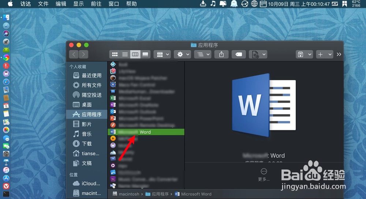366x199 pixels.
Task: Select the pink flower LilyView icon
Action: (113, 71)
